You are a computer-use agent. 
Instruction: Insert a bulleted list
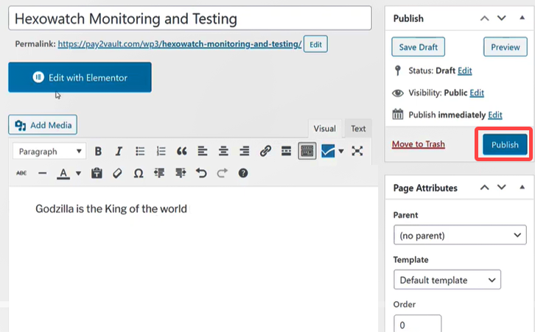tap(140, 151)
